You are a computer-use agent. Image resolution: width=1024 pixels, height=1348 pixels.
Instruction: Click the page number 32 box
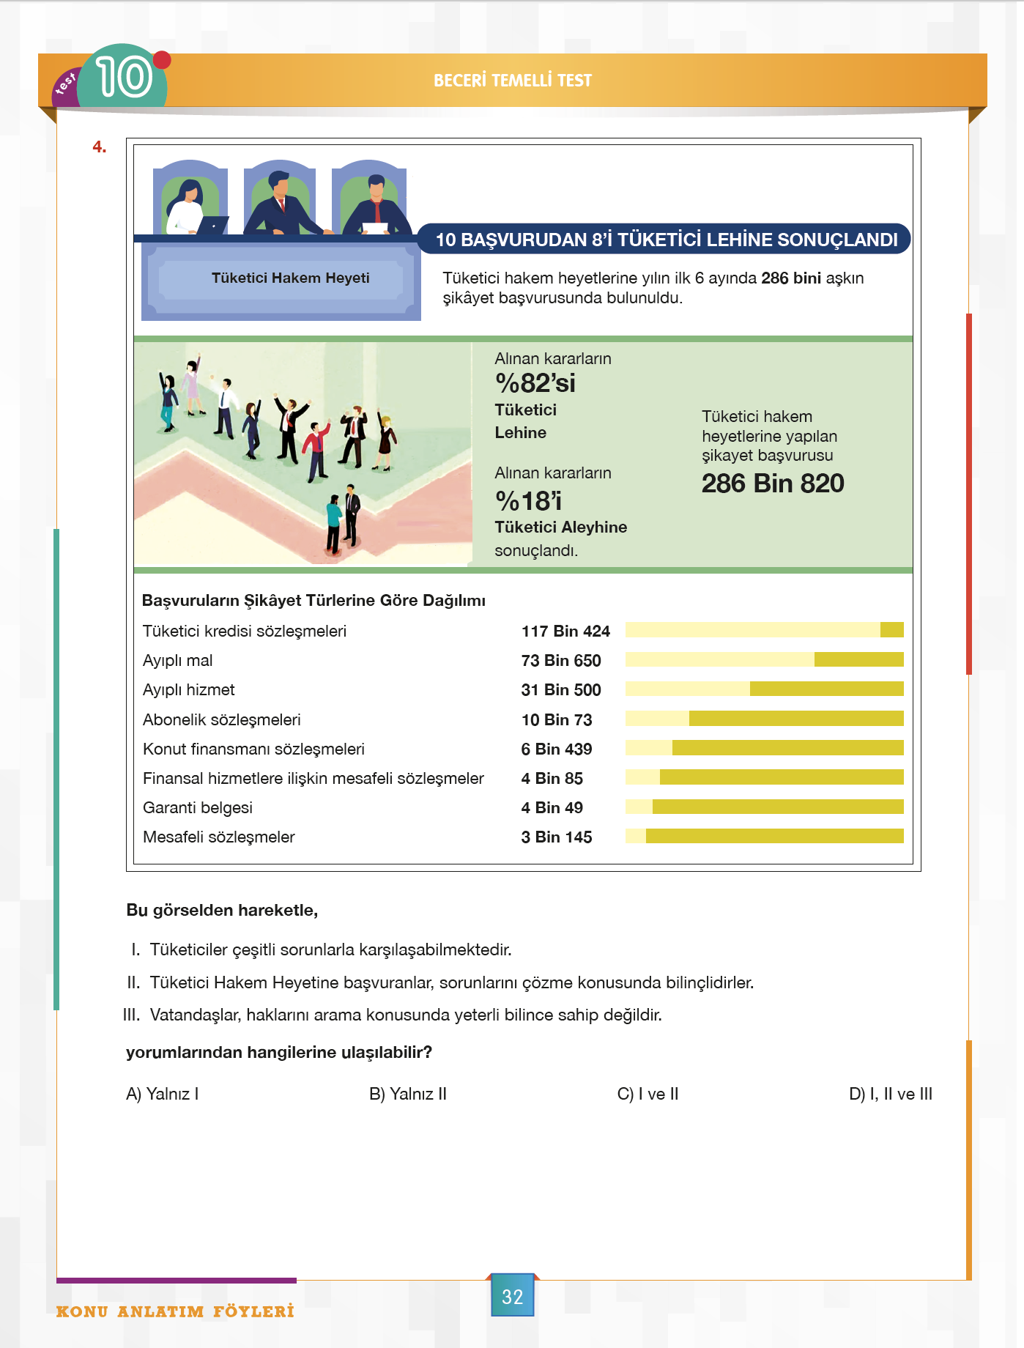point(513,1296)
